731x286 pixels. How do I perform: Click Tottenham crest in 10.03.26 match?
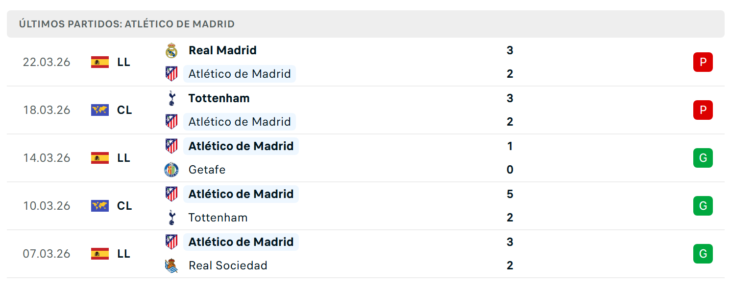tap(171, 218)
